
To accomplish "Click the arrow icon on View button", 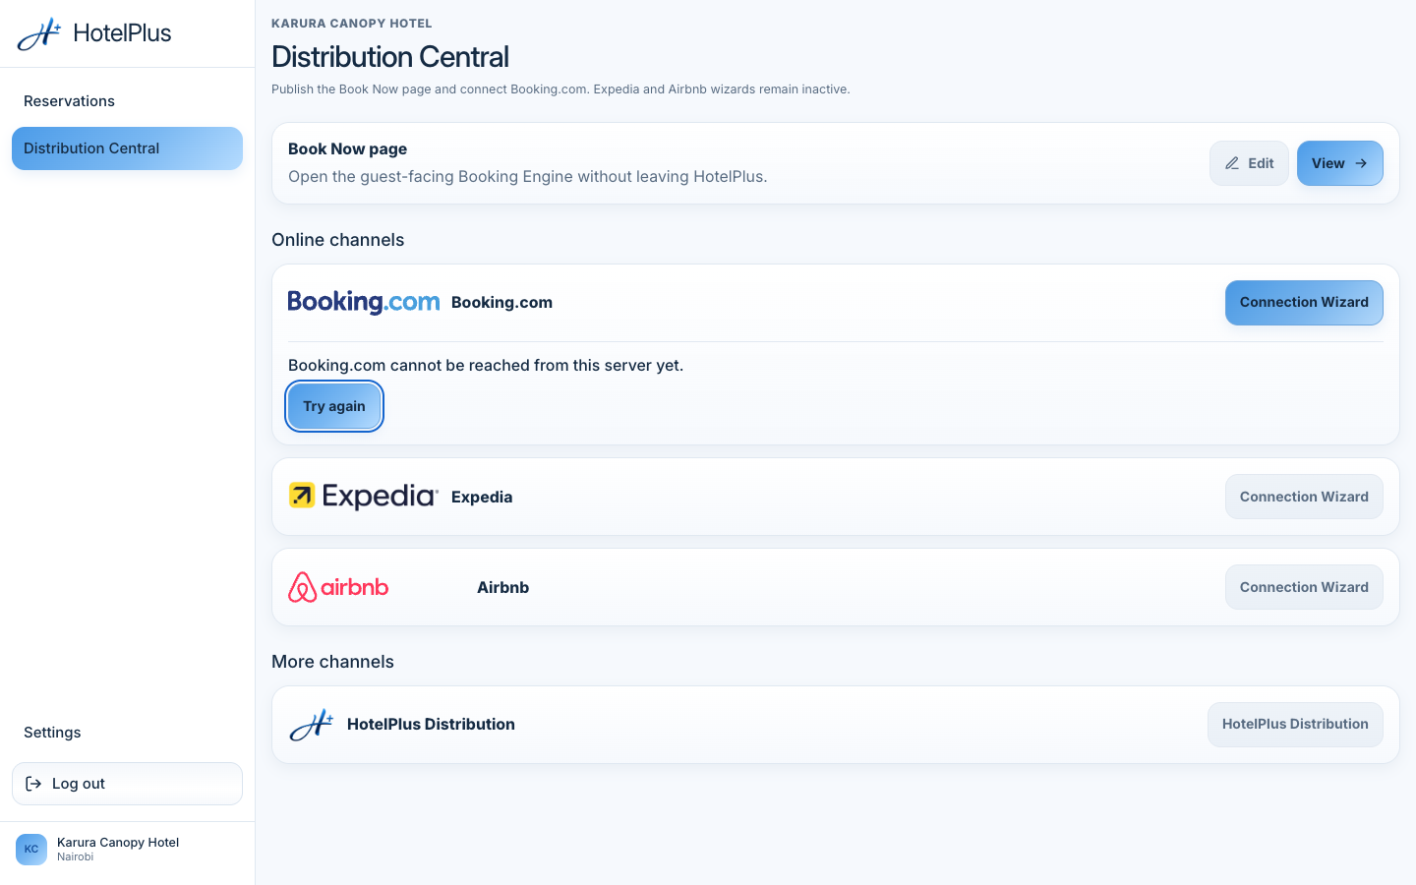I will point(1361,163).
